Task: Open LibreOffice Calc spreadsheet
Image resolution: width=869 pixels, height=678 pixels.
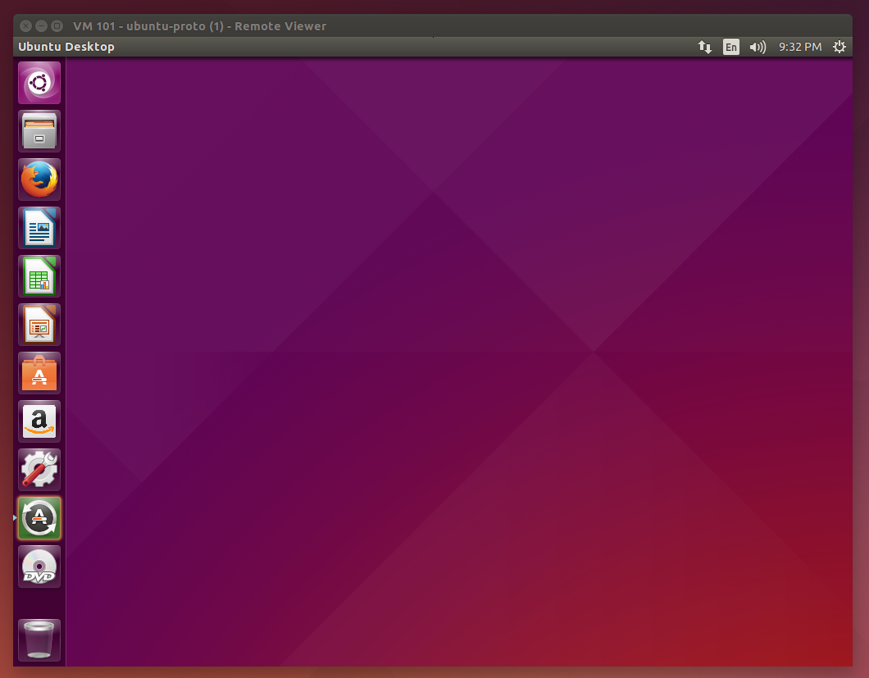Action: pos(39,276)
